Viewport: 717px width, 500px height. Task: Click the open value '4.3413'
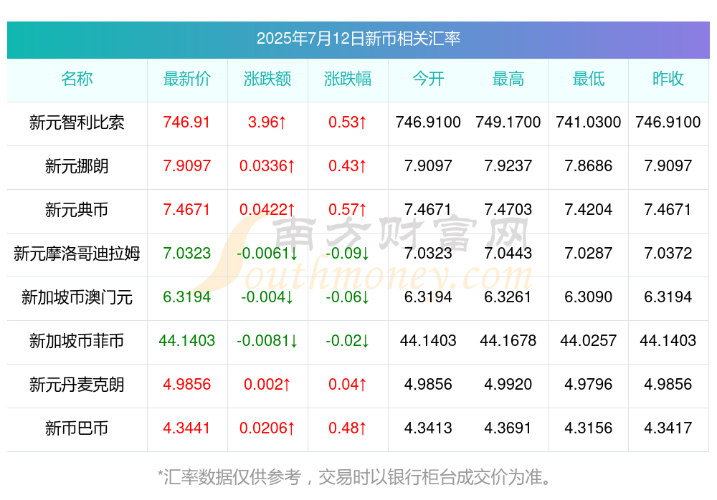(428, 428)
